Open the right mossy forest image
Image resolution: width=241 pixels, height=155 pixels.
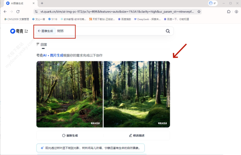coord(137,94)
